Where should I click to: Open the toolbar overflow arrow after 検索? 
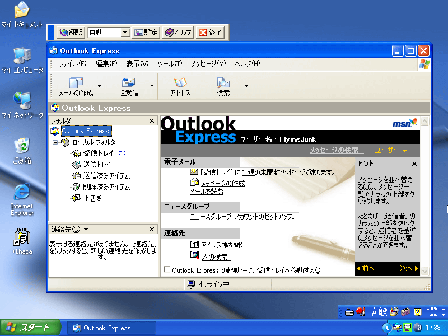click(x=246, y=86)
